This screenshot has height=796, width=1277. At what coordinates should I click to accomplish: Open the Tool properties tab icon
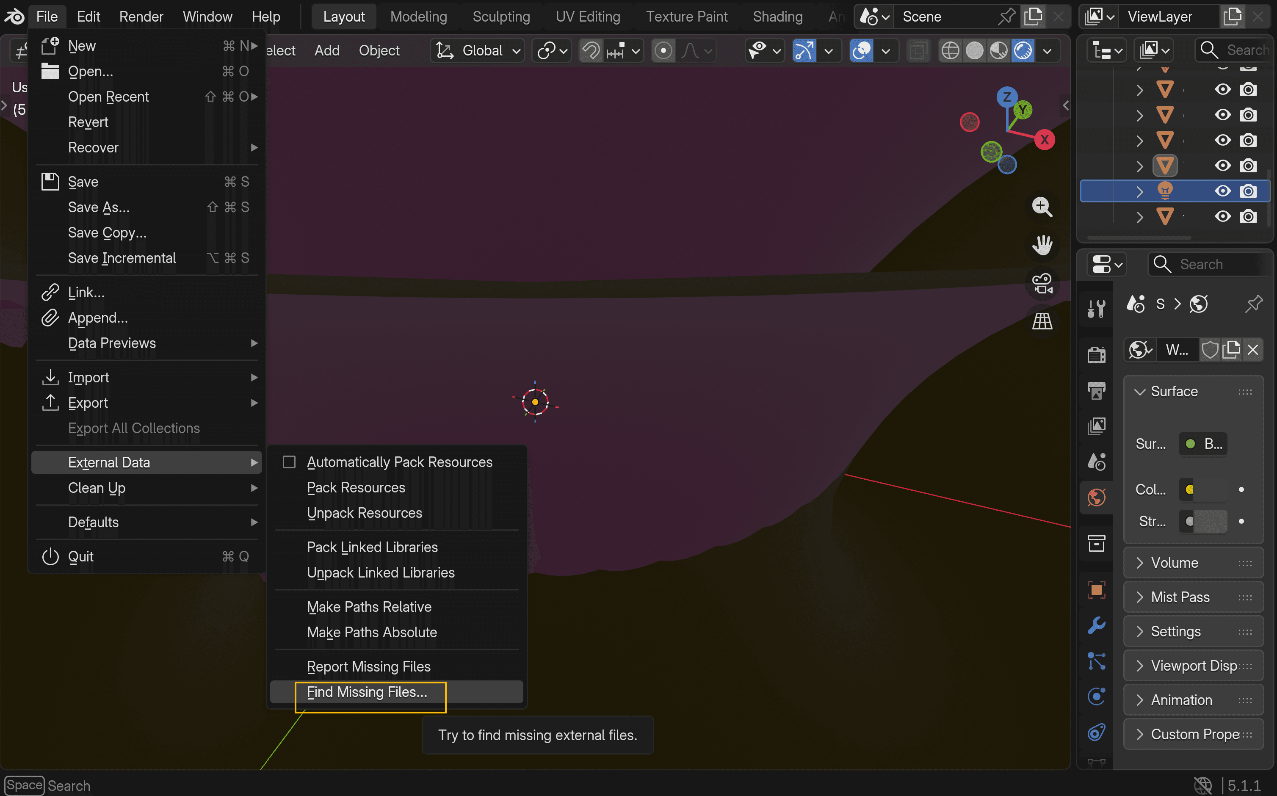pos(1097,309)
